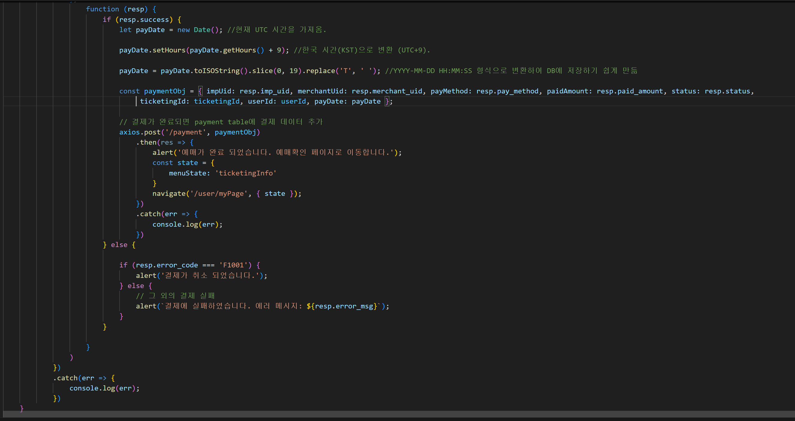Image resolution: width=795 pixels, height=421 pixels.
Task: Click the first '} else {' after the axios block
Action: click(119, 245)
